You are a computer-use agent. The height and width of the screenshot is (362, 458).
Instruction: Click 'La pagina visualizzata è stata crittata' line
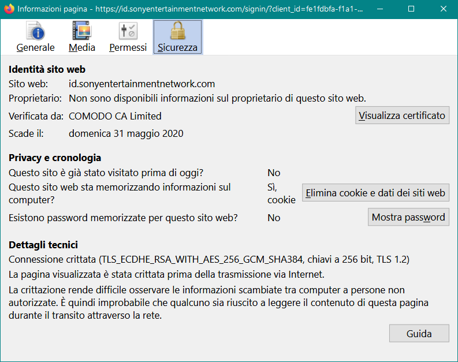166,274
